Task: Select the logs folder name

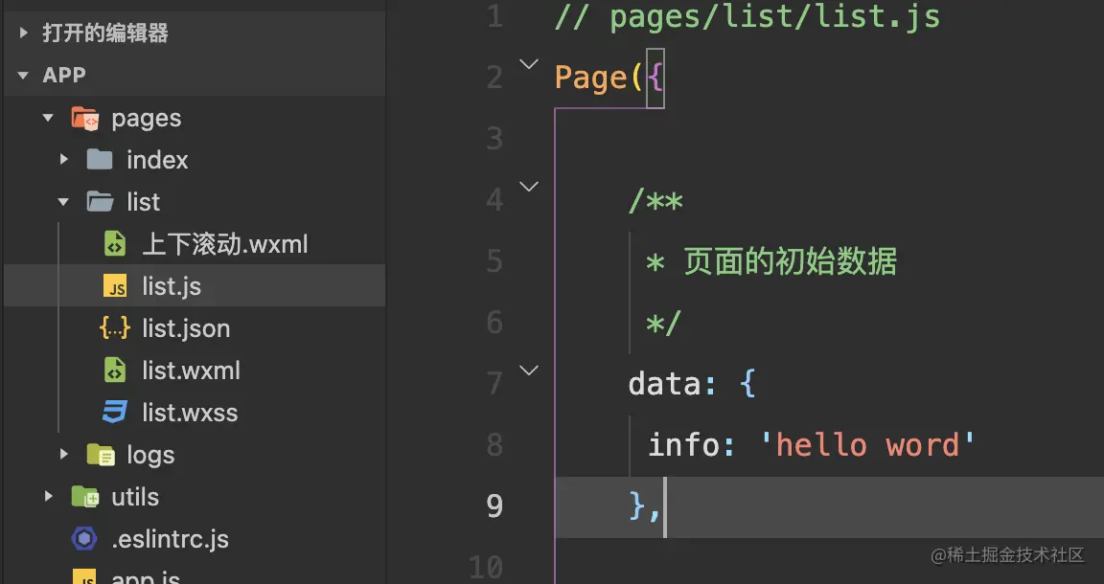Action: click(149, 456)
